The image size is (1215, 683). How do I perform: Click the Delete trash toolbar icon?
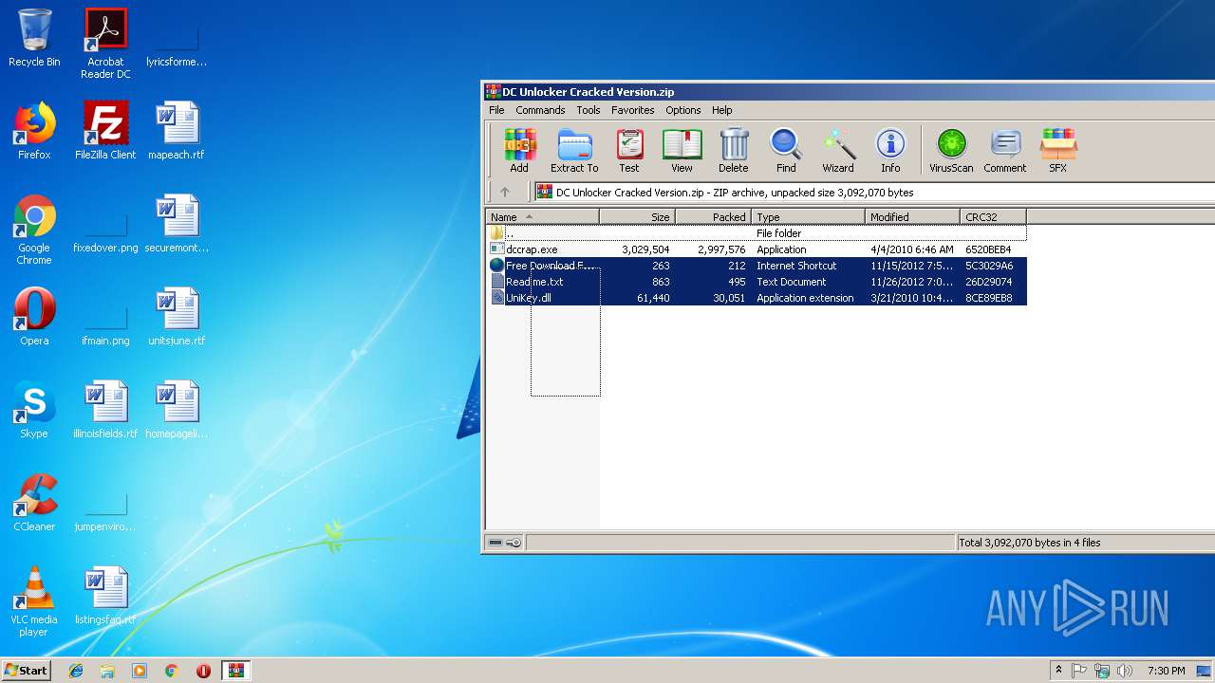[x=733, y=151]
